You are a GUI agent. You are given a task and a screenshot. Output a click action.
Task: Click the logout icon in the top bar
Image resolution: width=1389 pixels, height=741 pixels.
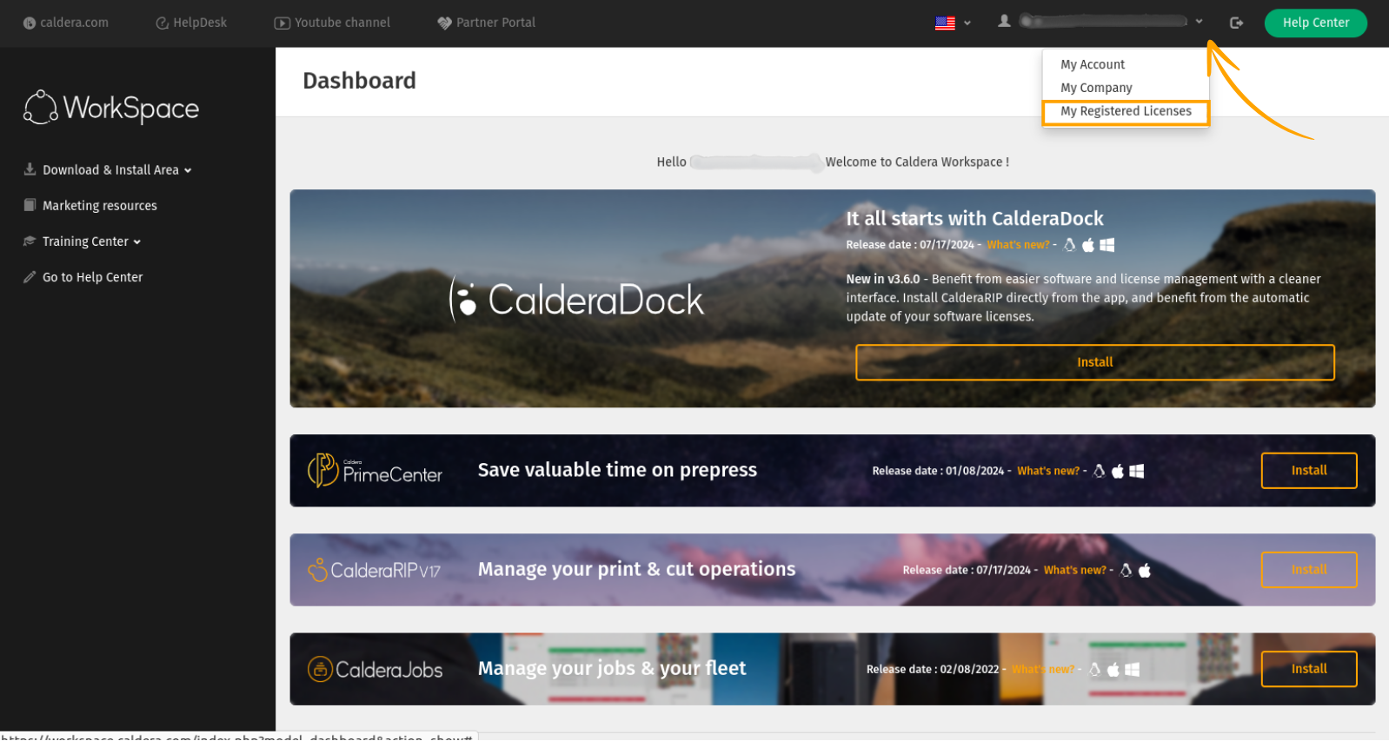click(1236, 23)
